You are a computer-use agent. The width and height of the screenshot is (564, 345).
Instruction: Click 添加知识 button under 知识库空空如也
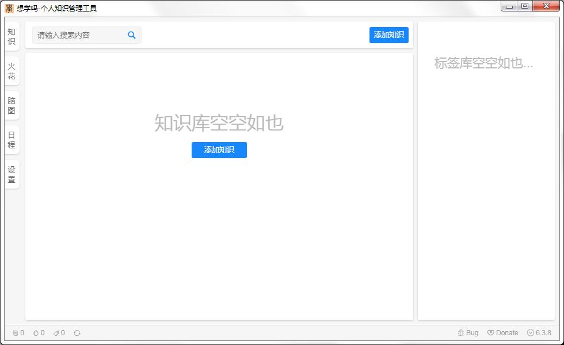click(219, 150)
